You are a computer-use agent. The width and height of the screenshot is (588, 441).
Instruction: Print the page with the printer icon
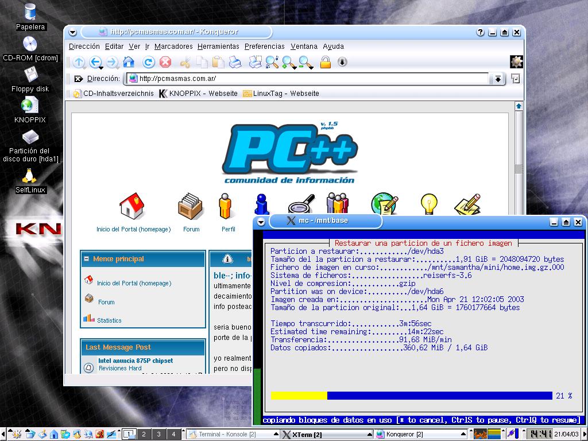[235, 62]
